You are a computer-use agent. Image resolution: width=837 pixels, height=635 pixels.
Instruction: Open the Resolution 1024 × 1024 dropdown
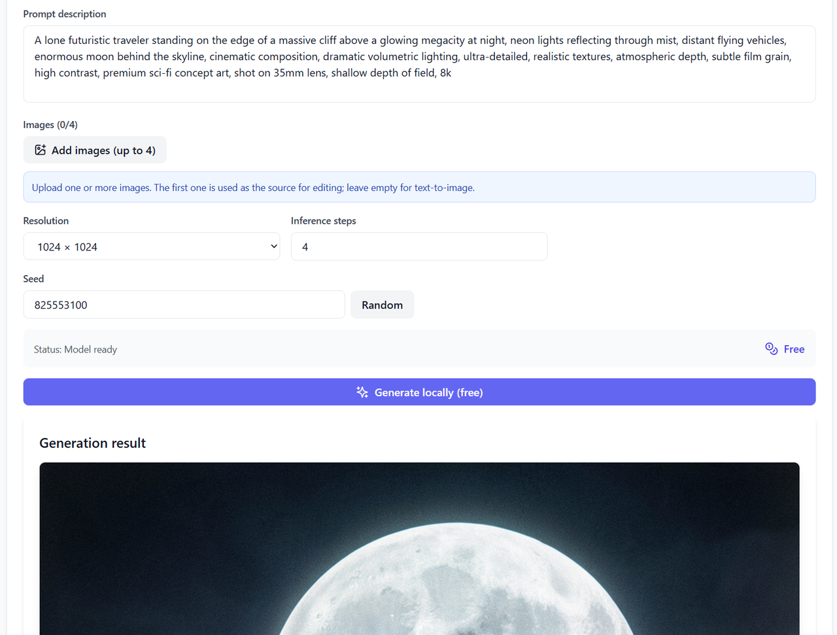(152, 247)
